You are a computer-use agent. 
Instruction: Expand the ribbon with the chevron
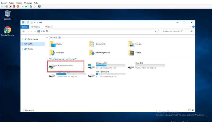pyautogui.click(x=190, y=27)
